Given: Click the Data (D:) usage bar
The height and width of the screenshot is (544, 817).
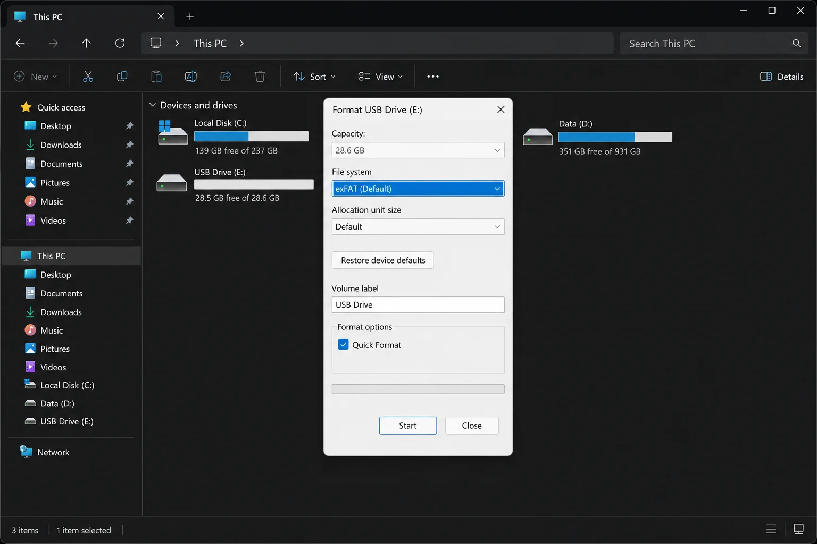Looking at the screenshot, I should pos(615,137).
